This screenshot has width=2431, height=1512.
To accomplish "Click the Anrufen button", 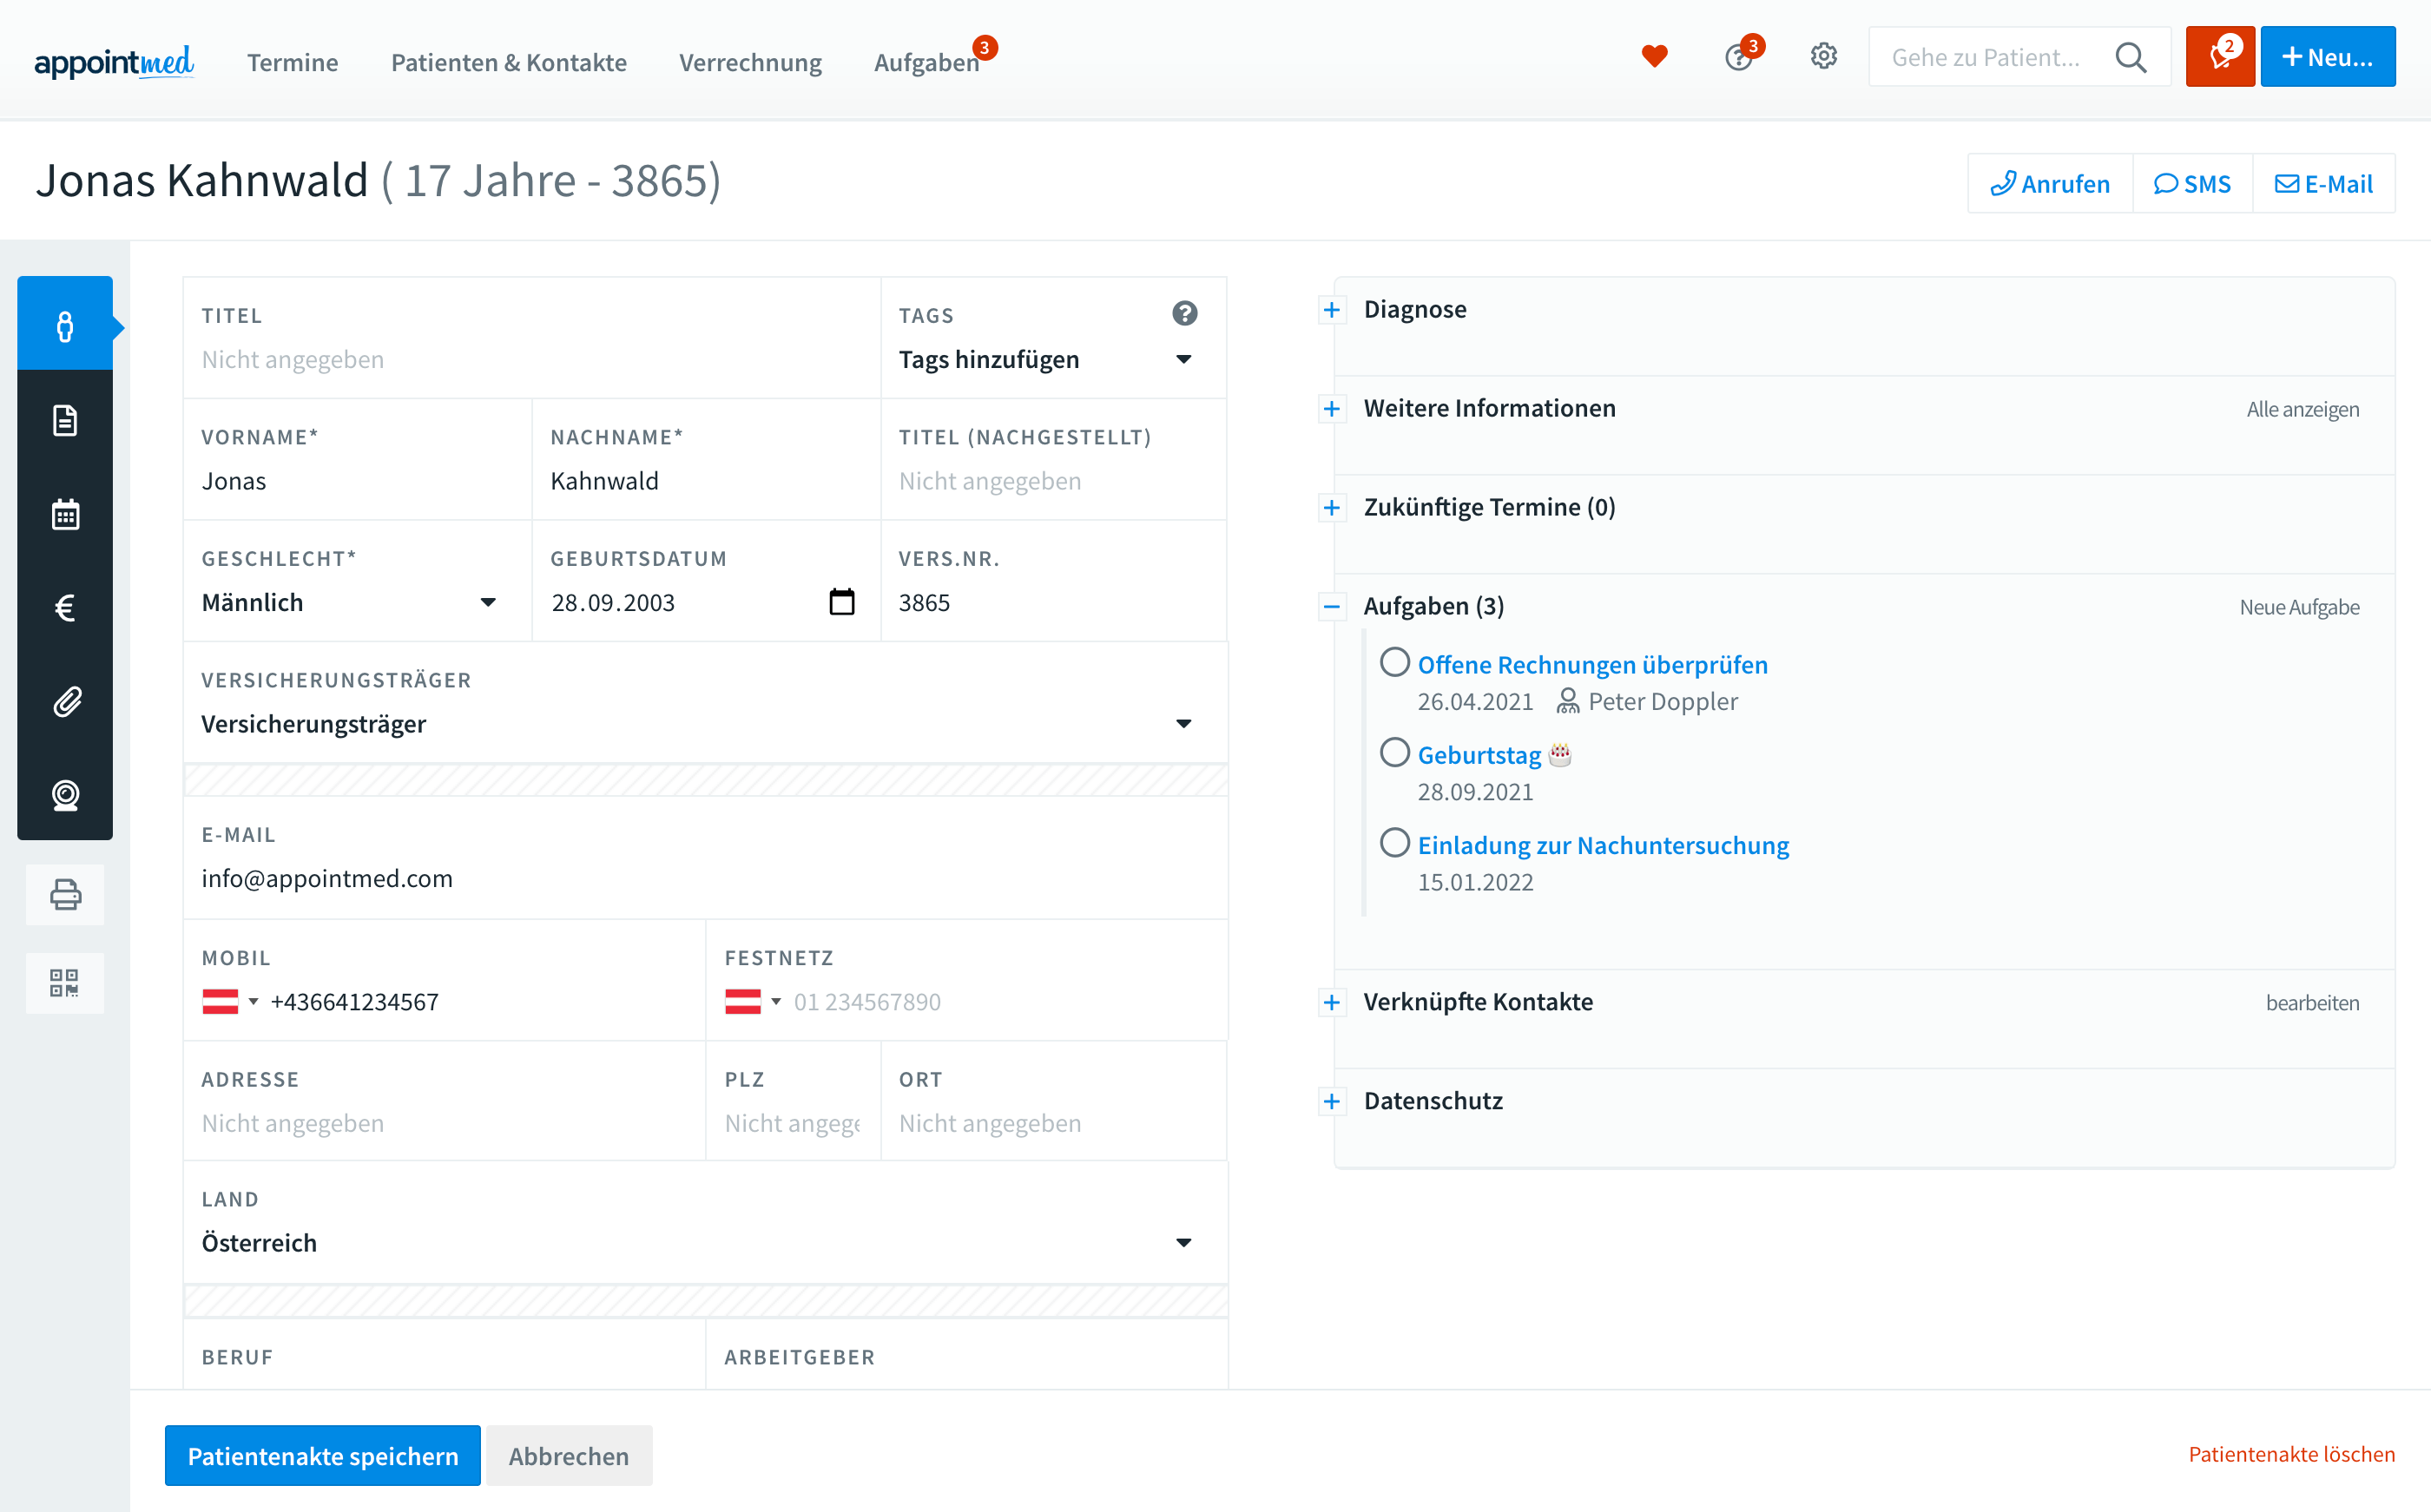I will pos(2050,184).
